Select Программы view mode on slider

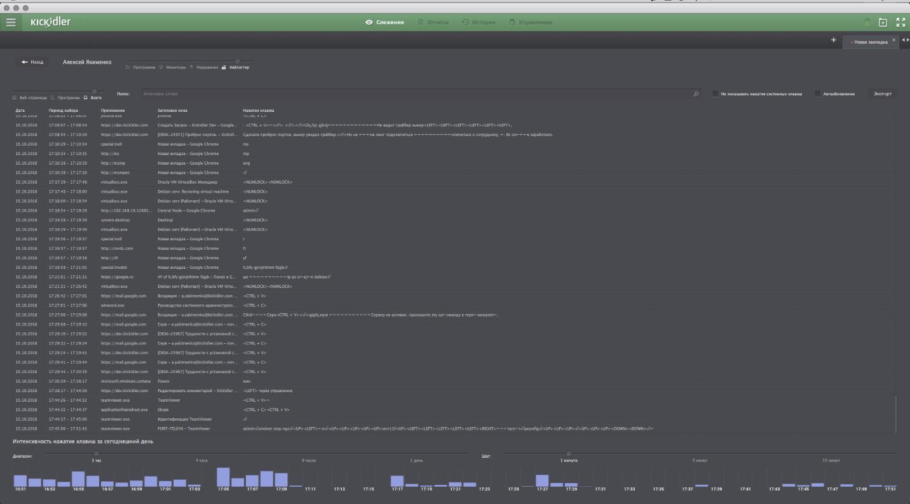click(141, 67)
